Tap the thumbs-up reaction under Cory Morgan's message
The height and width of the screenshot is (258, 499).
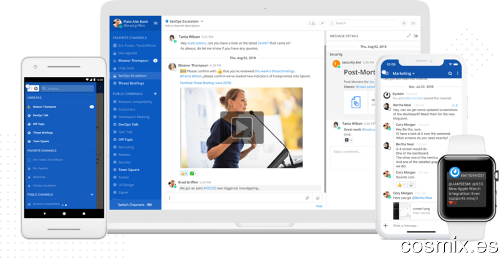tap(400, 185)
